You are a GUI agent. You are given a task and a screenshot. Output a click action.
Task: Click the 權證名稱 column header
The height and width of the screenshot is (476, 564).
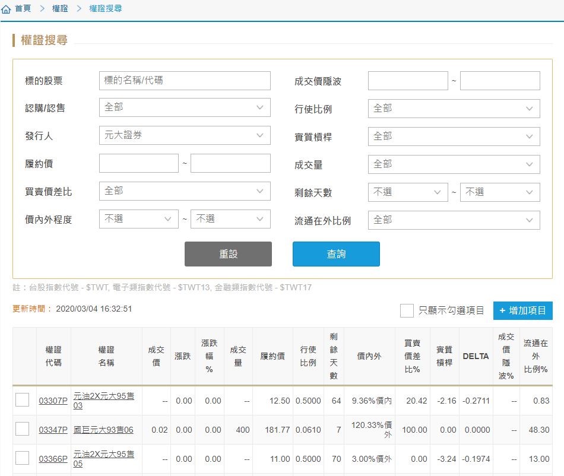pos(106,356)
